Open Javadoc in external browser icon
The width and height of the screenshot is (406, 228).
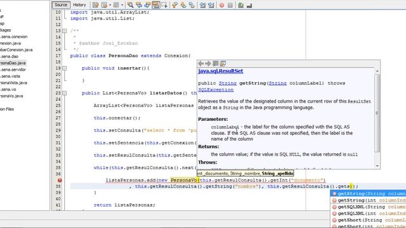click(x=216, y=63)
